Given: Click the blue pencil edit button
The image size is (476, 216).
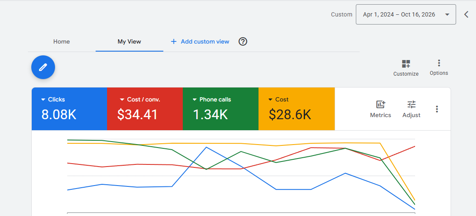Looking at the screenshot, I should (43, 67).
